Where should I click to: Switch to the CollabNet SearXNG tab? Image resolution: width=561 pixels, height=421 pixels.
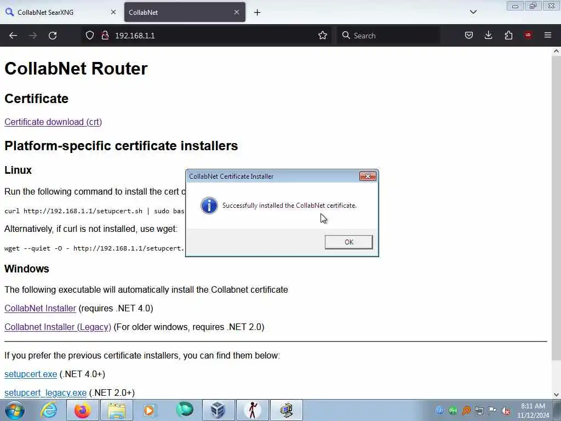click(x=61, y=13)
